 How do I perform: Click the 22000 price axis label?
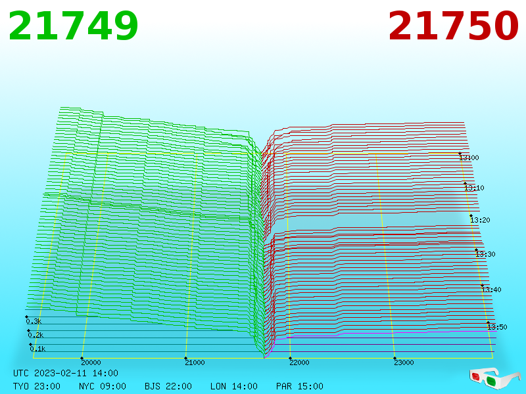coord(300,362)
